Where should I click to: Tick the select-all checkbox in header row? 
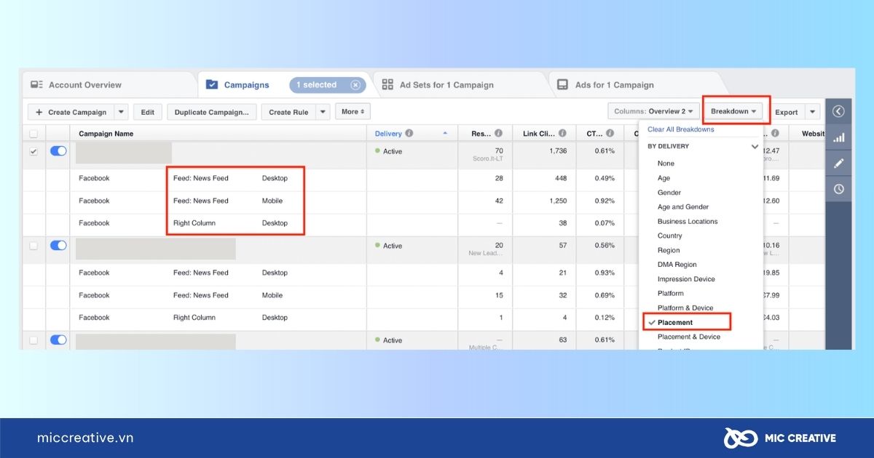[33, 134]
